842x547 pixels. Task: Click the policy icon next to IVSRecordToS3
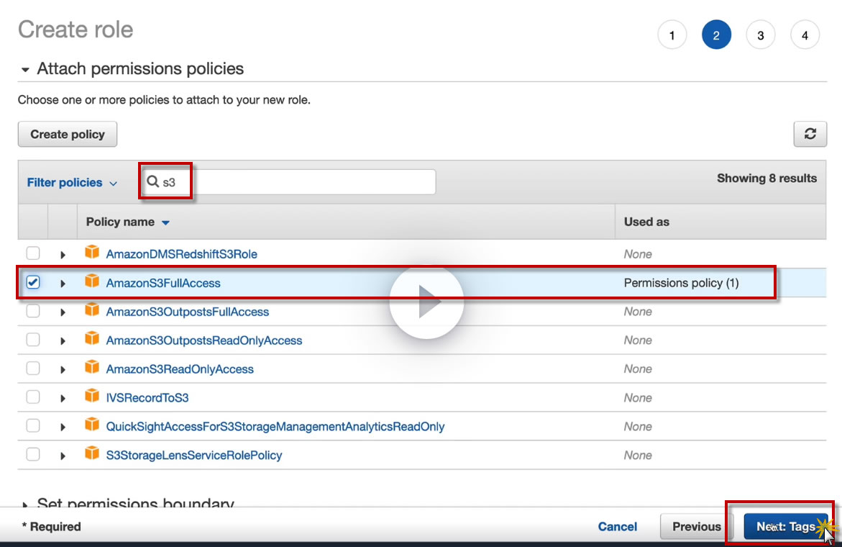click(x=92, y=397)
